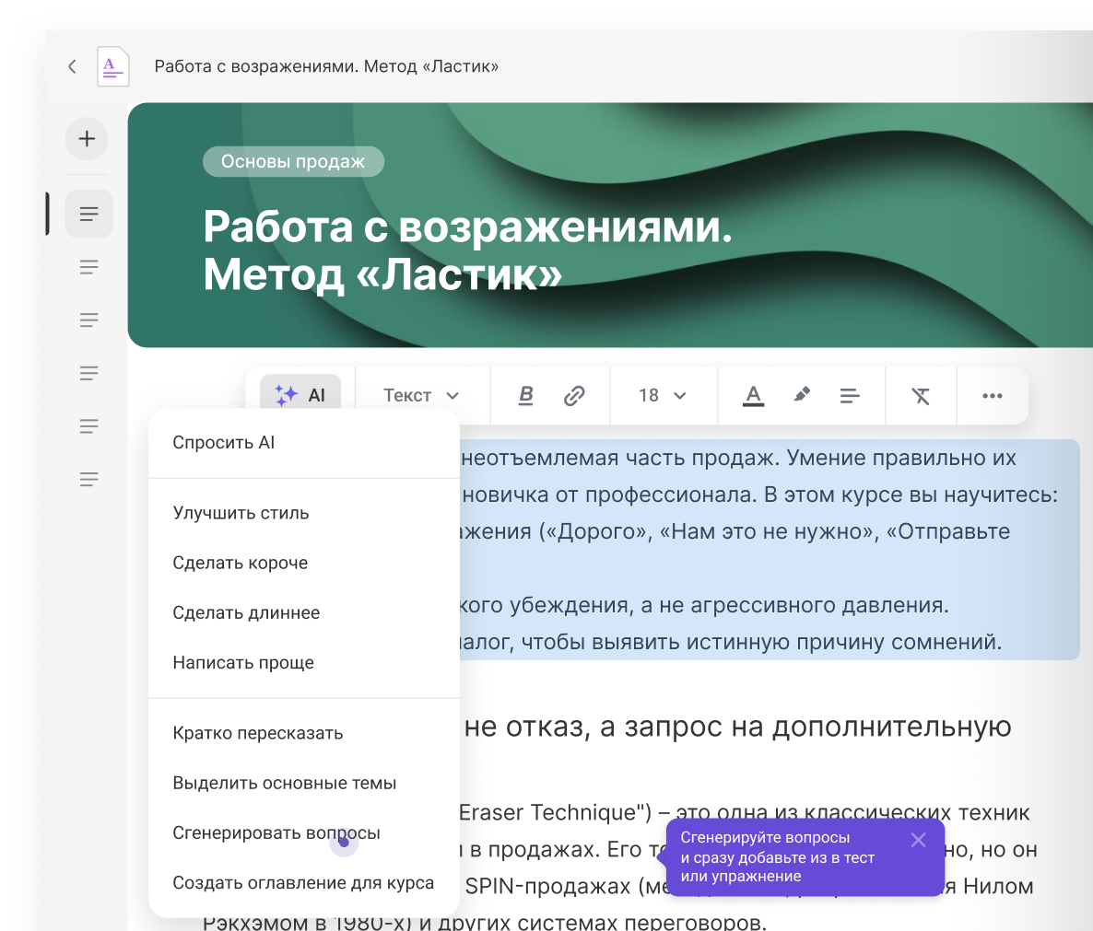Open the second page in sidebar
The image size is (1093, 931).
click(88, 267)
